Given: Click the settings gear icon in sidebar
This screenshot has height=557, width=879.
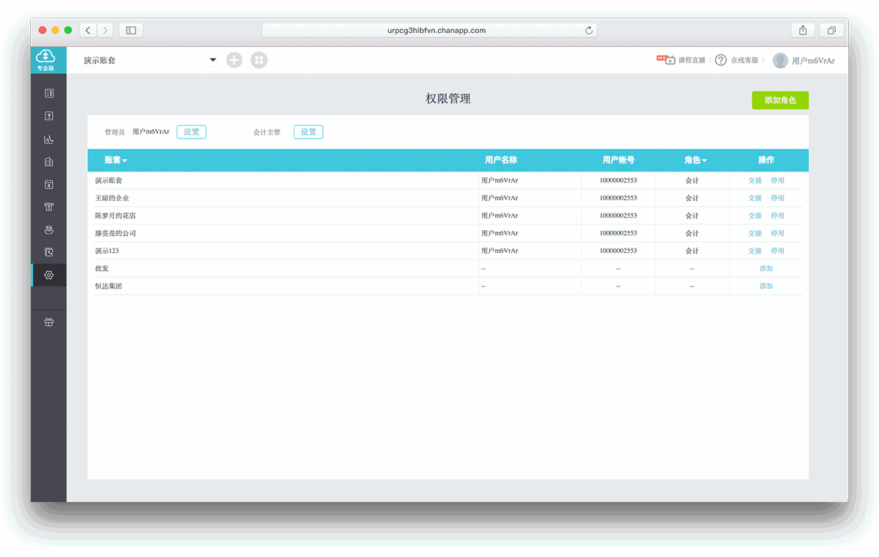Looking at the screenshot, I should tap(49, 275).
